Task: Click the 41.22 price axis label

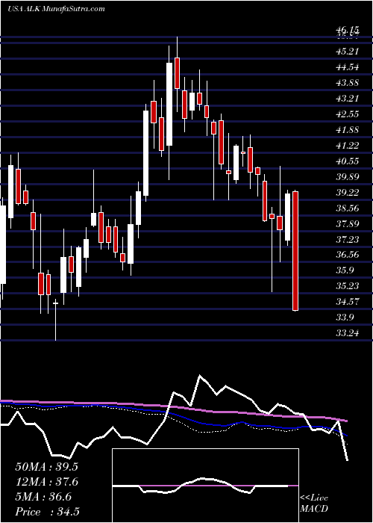Action: pos(347,146)
